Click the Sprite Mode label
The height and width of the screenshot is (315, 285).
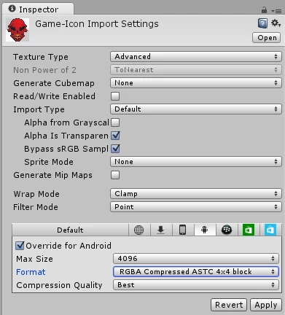click(49, 162)
